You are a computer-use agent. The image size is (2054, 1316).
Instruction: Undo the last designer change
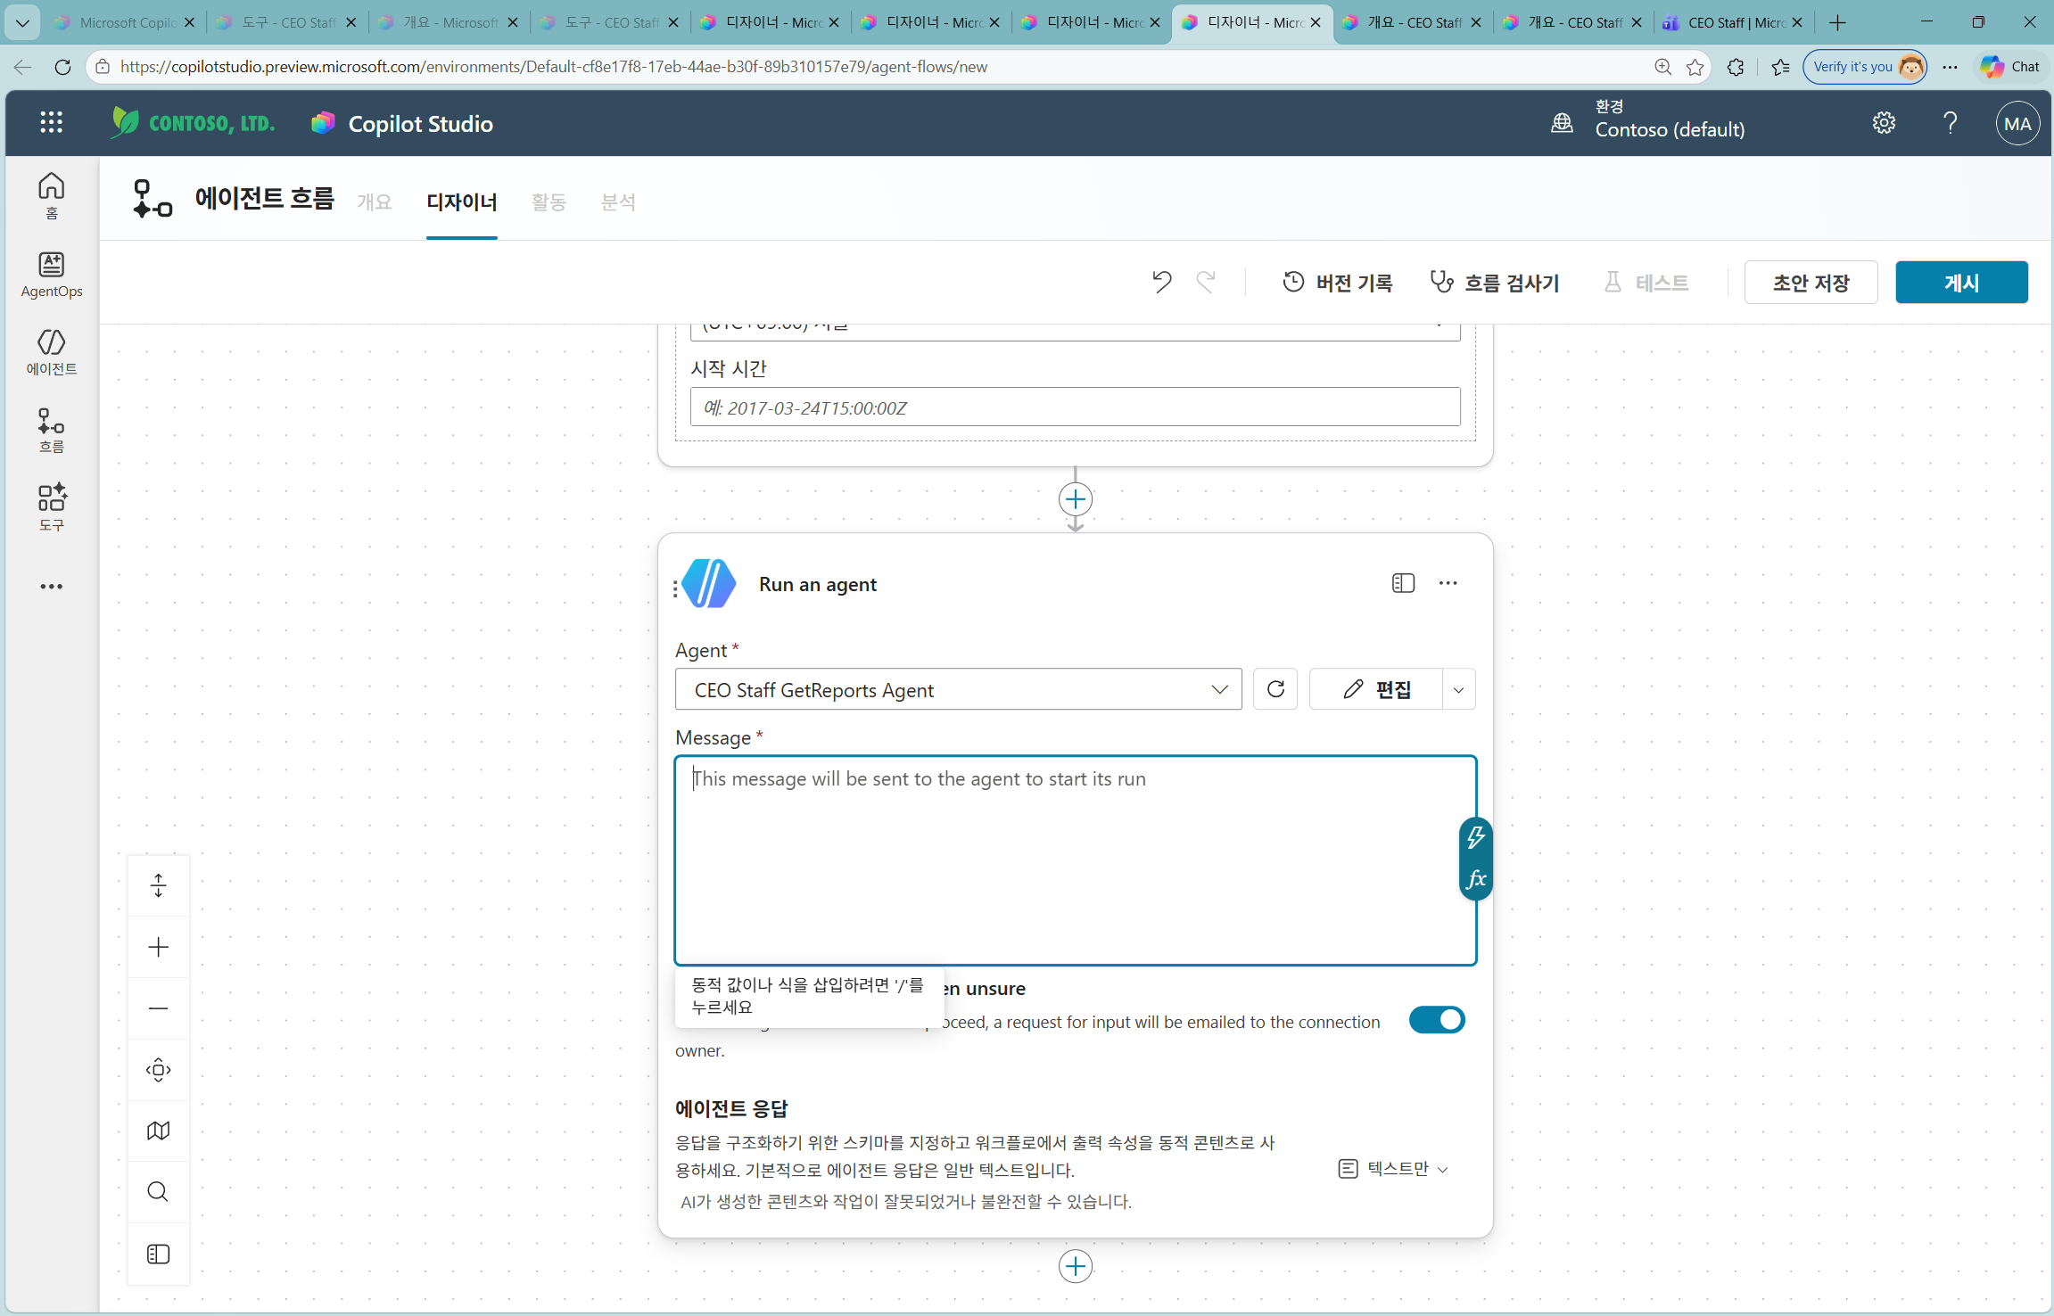[1161, 283]
